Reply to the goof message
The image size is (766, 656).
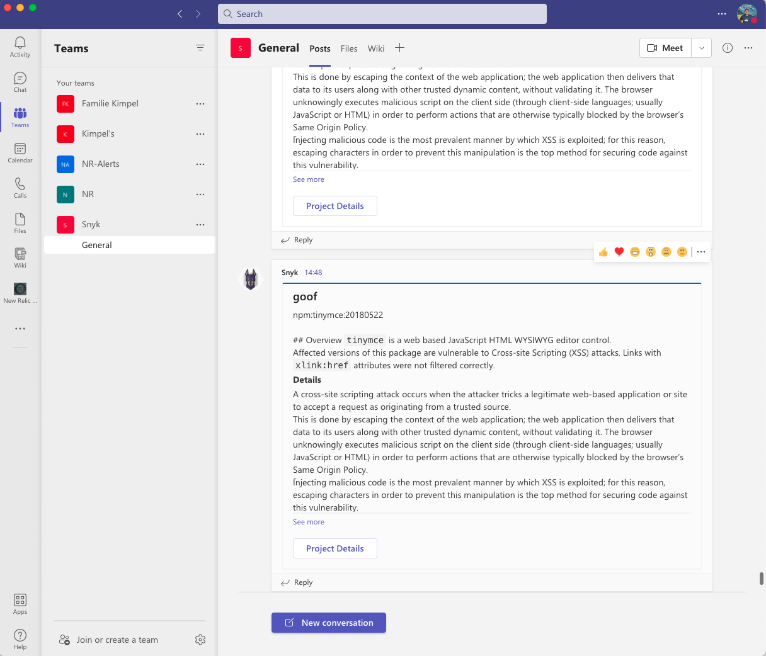(x=297, y=582)
